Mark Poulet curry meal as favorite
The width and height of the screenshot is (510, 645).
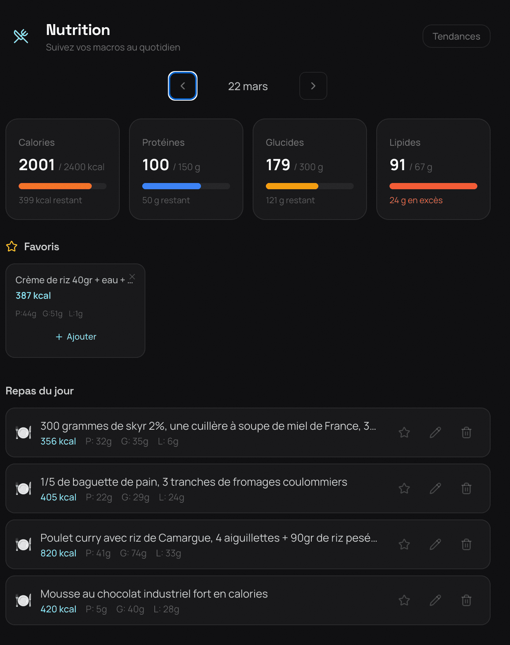click(x=404, y=544)
